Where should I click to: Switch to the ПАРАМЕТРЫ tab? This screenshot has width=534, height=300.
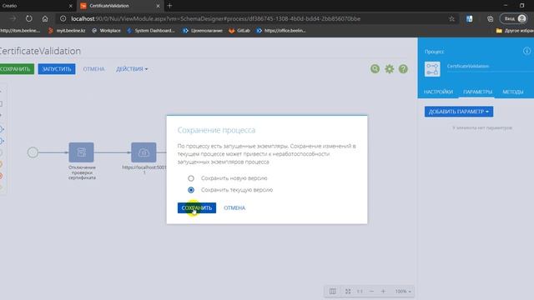point(477,92)
